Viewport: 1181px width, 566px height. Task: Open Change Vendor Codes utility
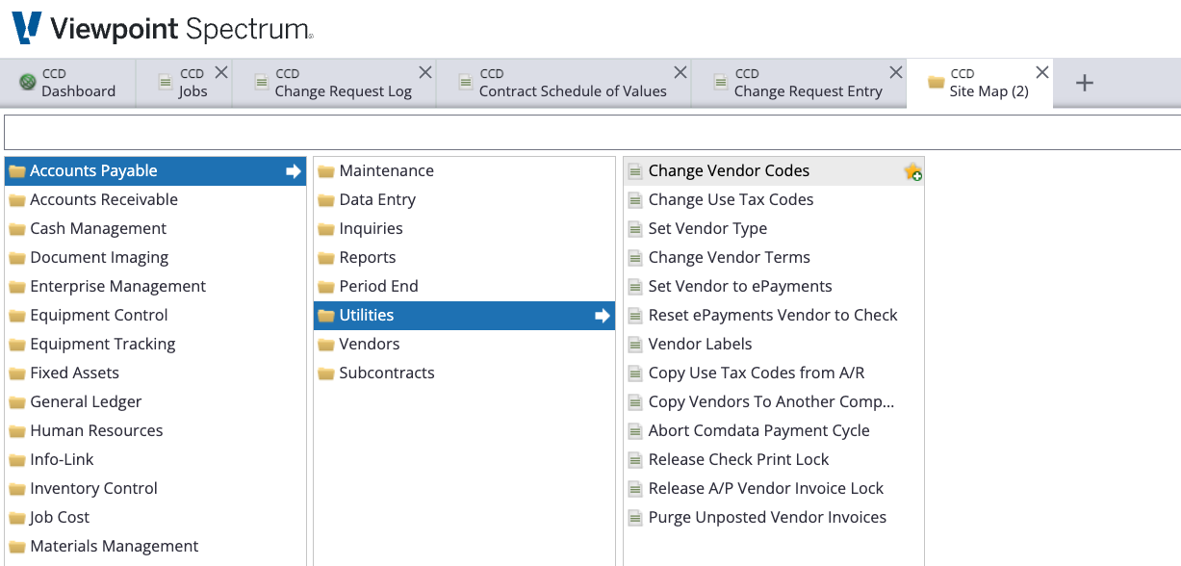pyautogui.click(x=774, y=171)
